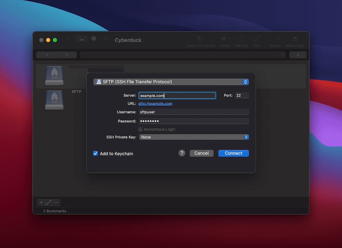Click the Cancel button
The width and height of the screenshot is (342, 248).
point(201,153)
